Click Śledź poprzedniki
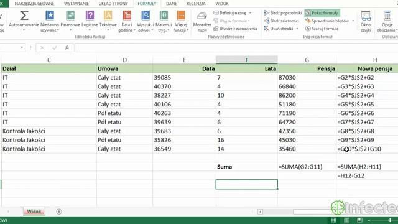 tap(283, 13)
